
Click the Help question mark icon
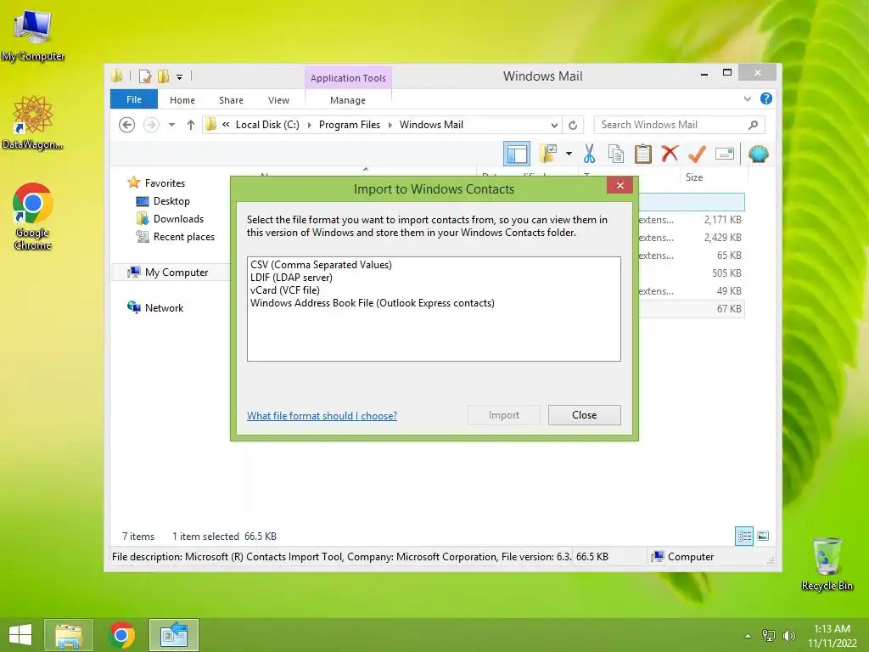(766, 98)
